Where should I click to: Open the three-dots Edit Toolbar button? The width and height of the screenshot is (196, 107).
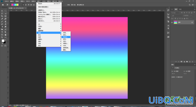coord(6,37)
